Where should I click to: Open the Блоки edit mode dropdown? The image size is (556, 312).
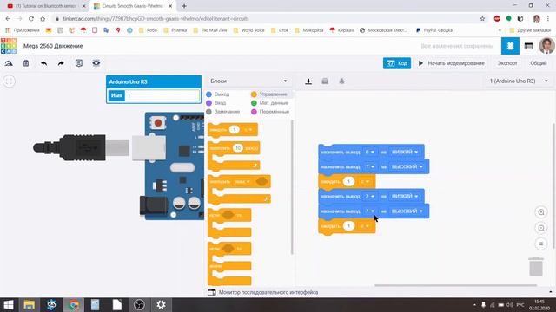click(248, 81)
